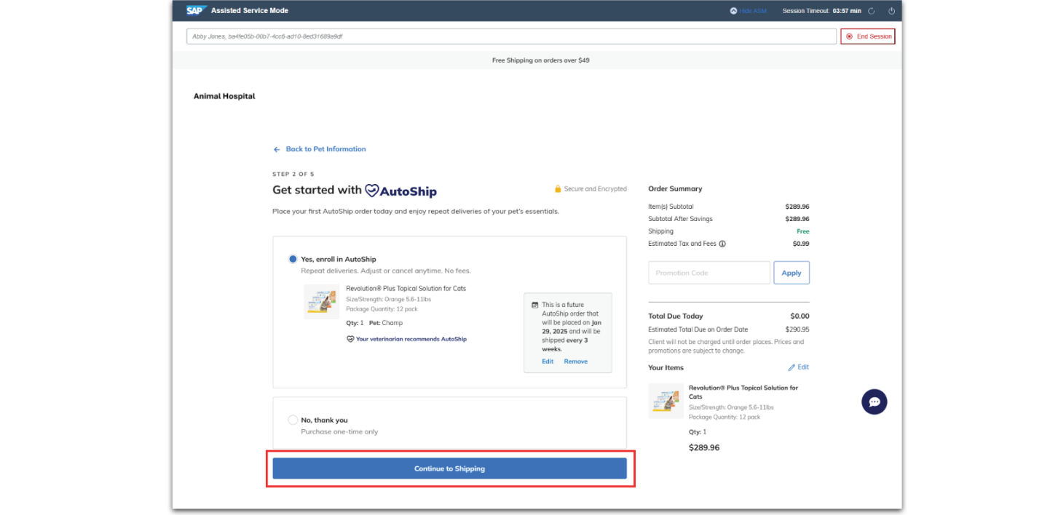Viewport: 1042px width, 515px height.
Task: Open the chat bubble widget
Action: coord(874,402)
